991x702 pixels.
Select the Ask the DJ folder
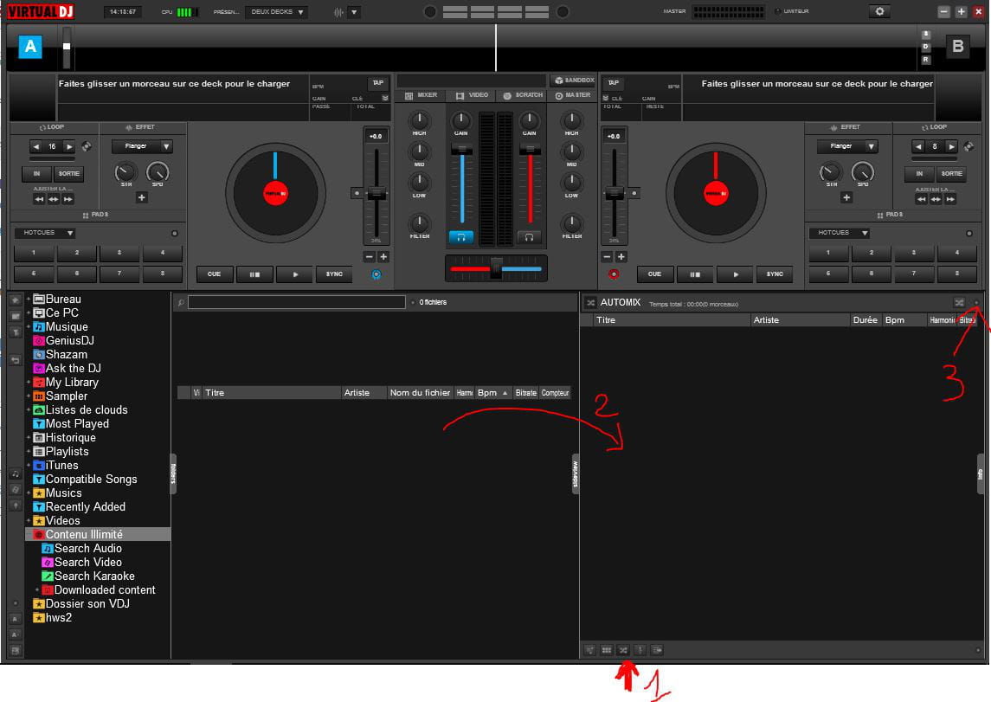coord(67,369)
